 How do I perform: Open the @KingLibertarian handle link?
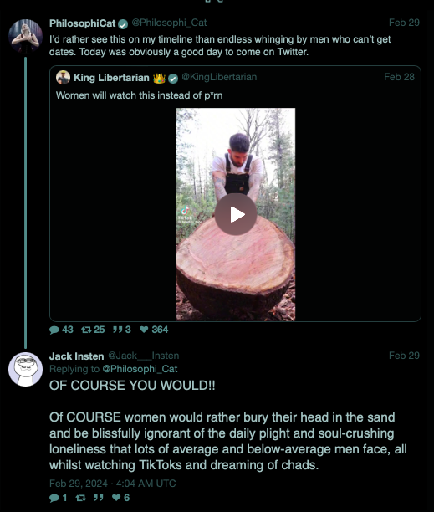click(219, 77)
